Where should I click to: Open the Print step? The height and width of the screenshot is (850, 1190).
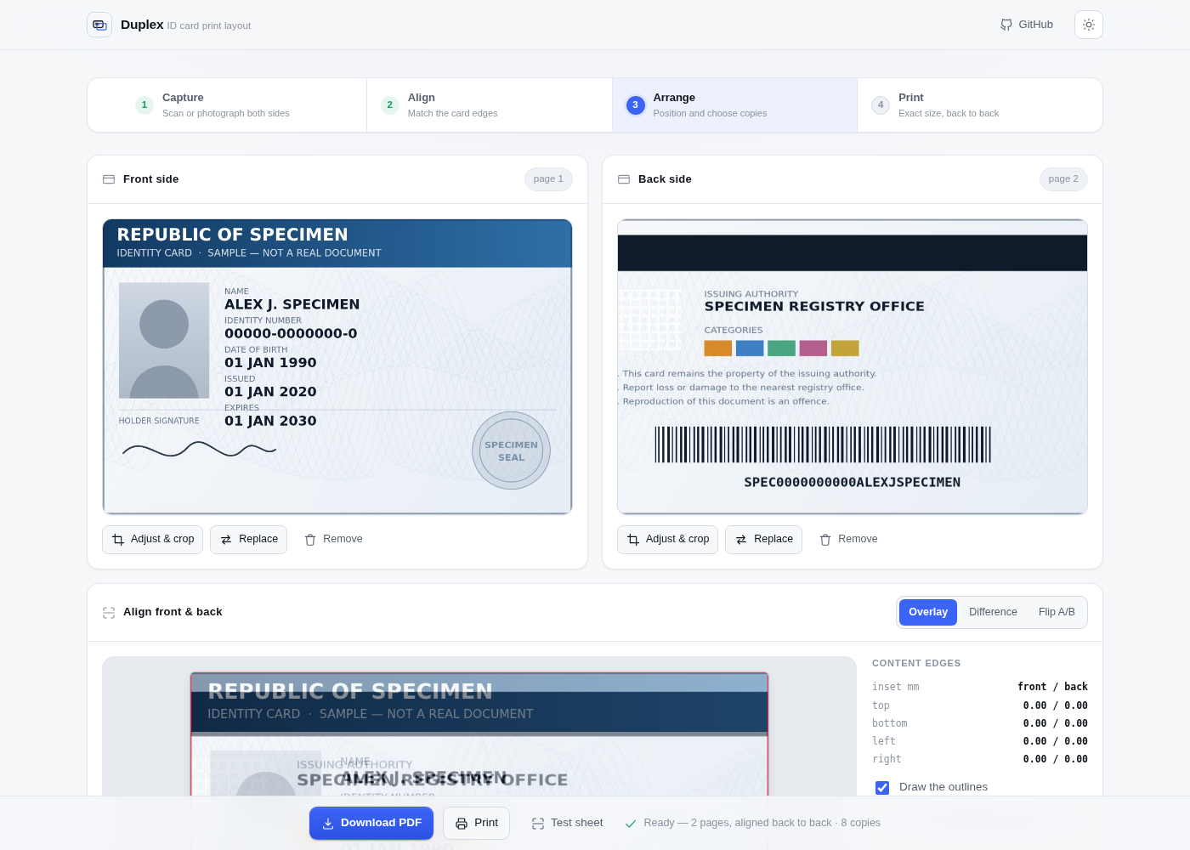click(979, 105)
